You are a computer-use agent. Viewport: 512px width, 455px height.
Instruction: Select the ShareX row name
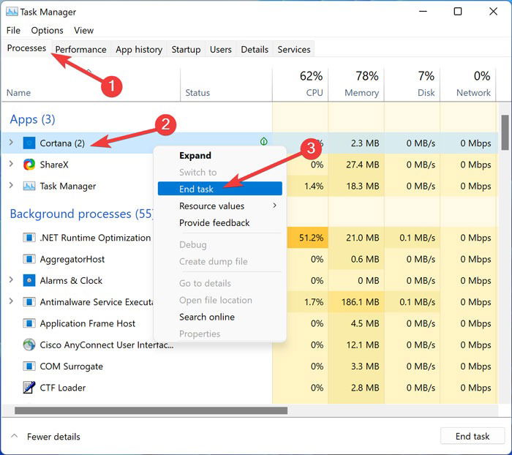(54, 165)
